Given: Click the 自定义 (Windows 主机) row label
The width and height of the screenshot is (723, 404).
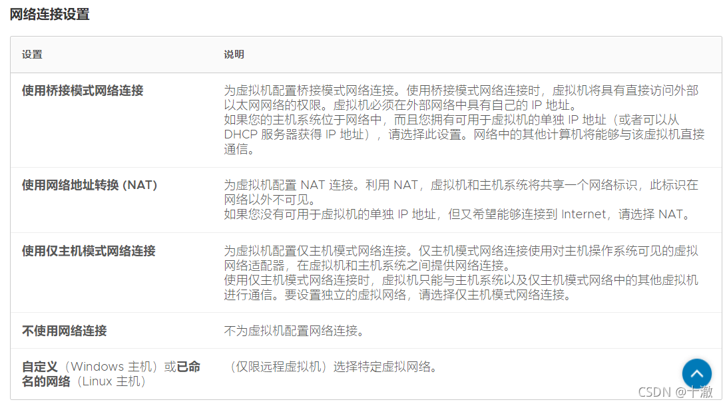Looking at the screenshot, I should 111,374.
